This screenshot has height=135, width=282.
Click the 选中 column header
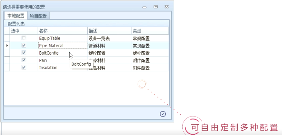pyautogui.click(x=24, y=31)
